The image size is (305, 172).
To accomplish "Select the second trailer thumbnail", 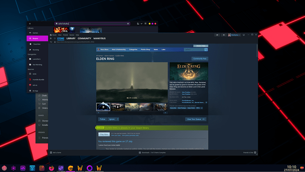I will coord(118,107).
